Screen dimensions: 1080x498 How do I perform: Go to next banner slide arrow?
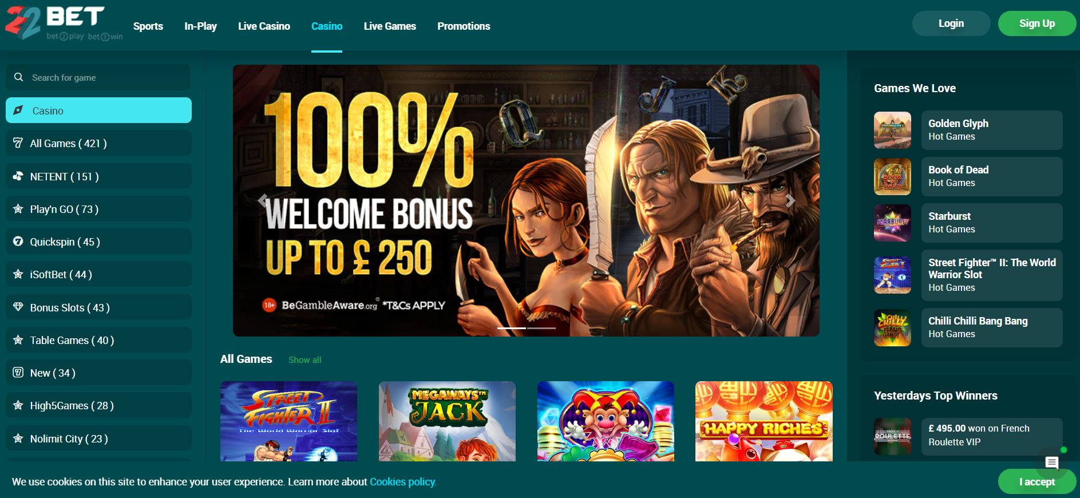point(790,200)
